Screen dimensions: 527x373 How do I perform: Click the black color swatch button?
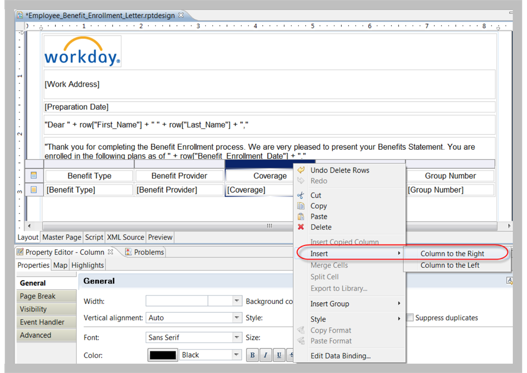click(162, 355)
